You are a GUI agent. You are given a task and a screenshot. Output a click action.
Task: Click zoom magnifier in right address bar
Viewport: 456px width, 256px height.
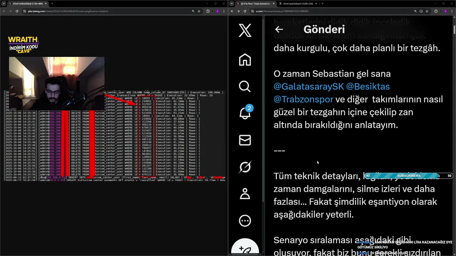point(415,11)
